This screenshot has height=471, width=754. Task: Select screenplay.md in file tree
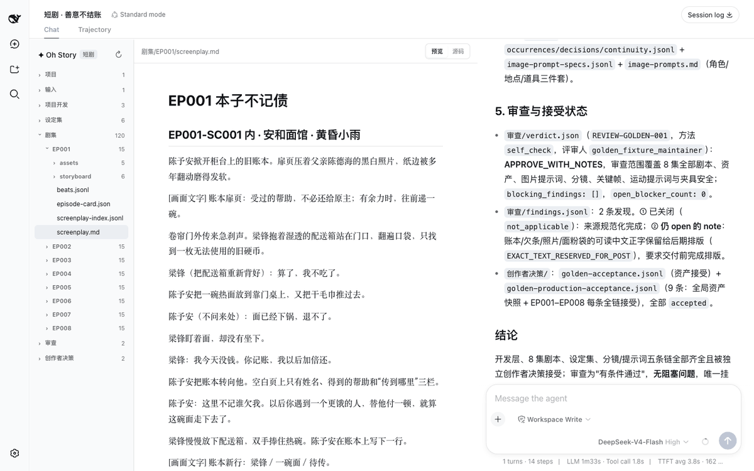click(82, 232)
